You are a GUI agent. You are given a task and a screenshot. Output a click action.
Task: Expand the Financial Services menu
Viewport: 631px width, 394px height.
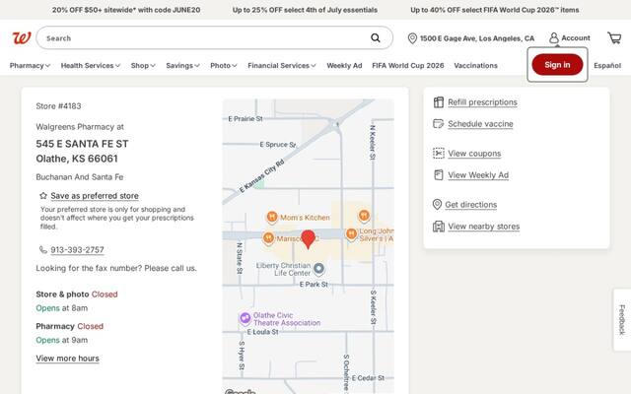pos(282,66)
